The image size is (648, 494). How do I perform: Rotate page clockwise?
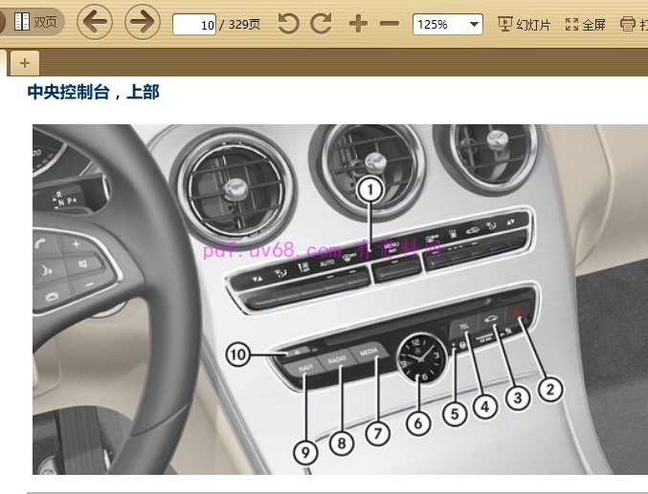321,24
